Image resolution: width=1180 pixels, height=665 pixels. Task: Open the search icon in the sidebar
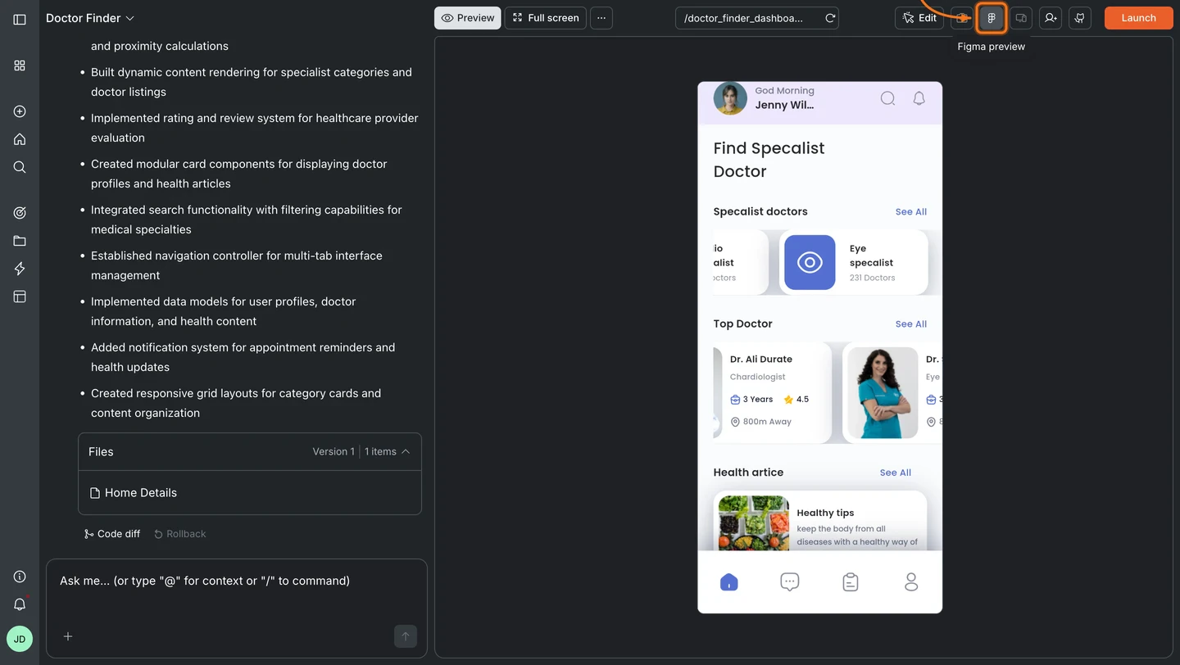pyautogui.click(x=19, y=166)
